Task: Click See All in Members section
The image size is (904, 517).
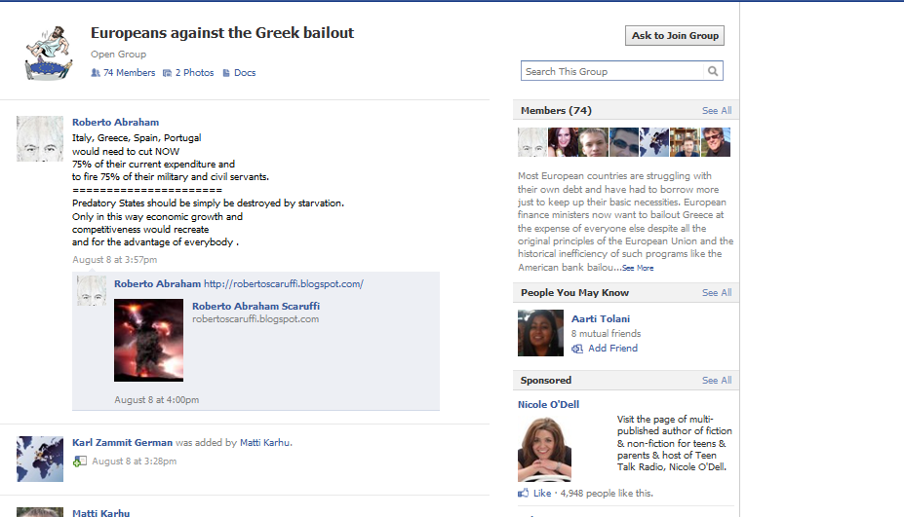Action: 717,111
